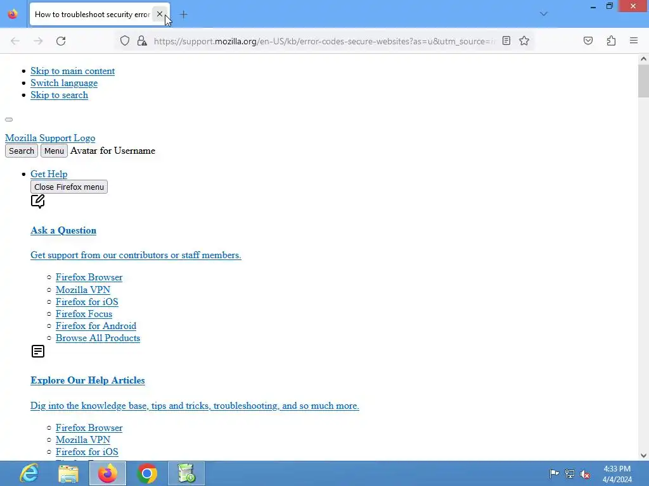This screenshot has height=486, width=649.
Task: Click the Menu button
Action: [54, 151]
